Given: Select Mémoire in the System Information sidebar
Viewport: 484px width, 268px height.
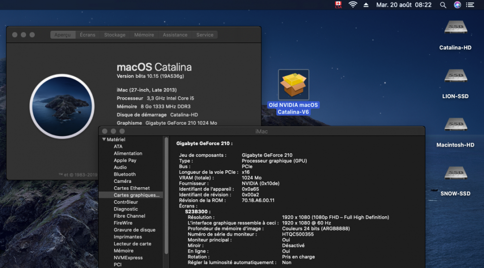Looking at the screenshot, I should tap(123, 251).
